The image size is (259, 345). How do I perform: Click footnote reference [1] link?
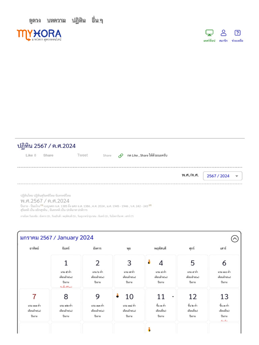click(42, 205)
